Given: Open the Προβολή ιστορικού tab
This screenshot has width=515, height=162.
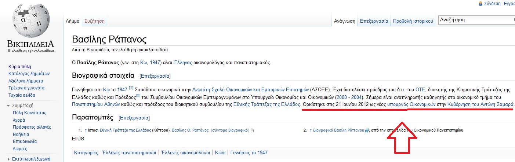Looking at the screenshot, I should pos(413,21).
